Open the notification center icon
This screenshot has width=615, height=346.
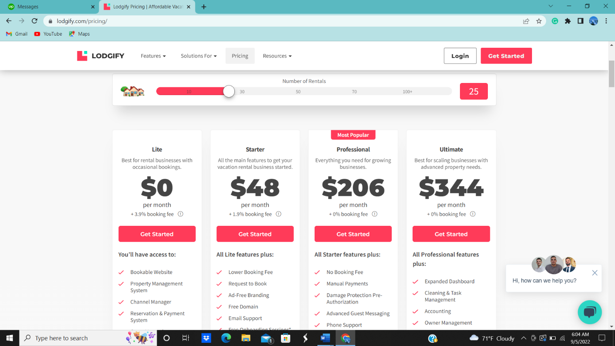point(602,338)
